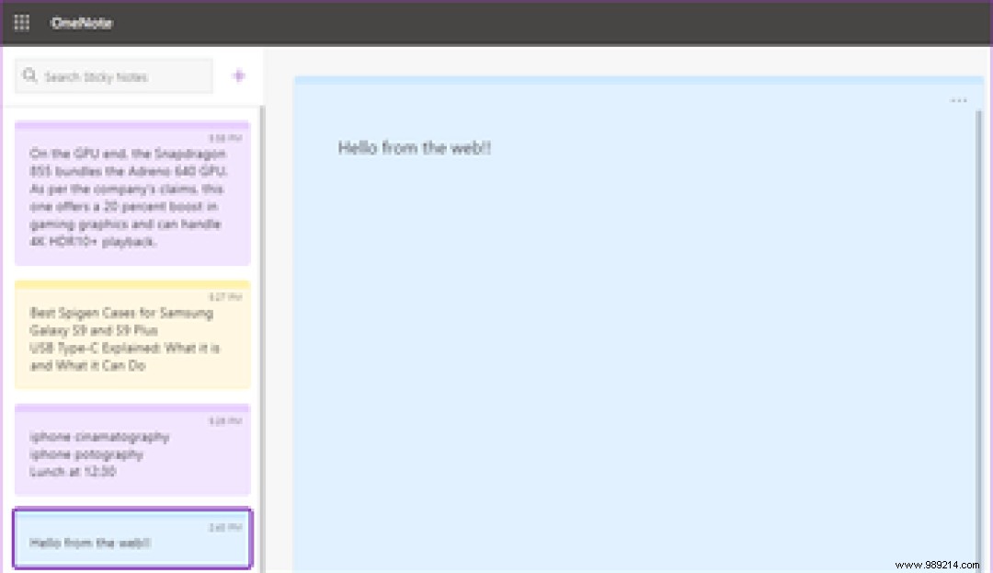Open the Microsoft app launcher grid
The width and height of the screenshot is (993, 573).
[x=21, y=23]
